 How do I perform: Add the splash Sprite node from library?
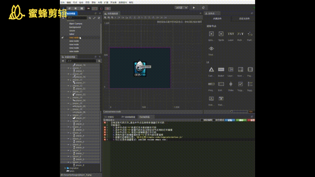211,34
